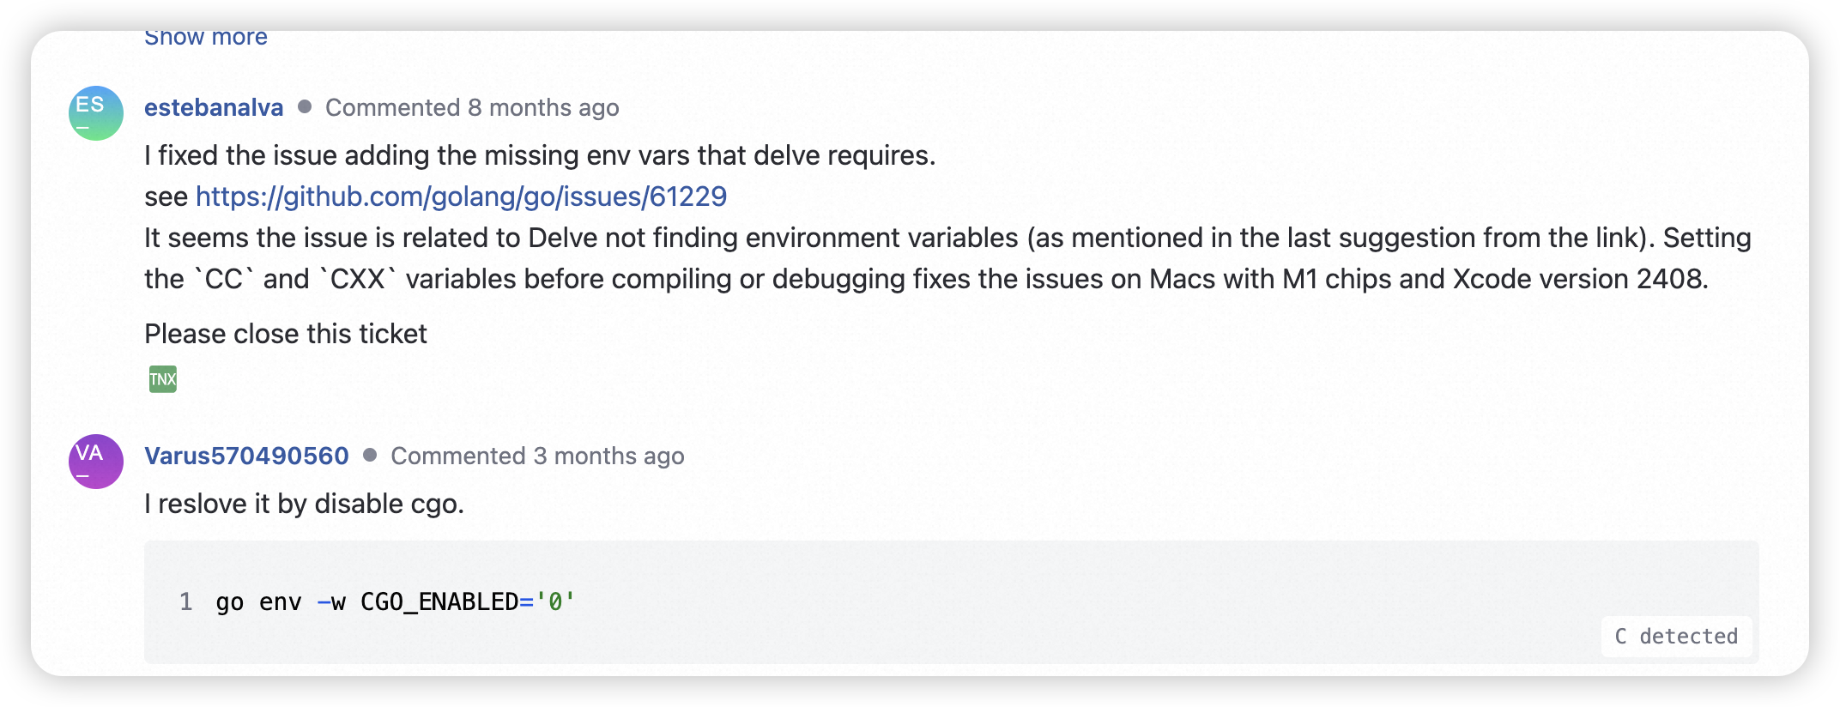The height and width of the screenshot is (707, 1840).
Task: Open Varus570490560's user profile link
Action: (246, 456)
